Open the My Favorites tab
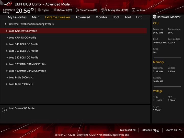Image resolution: width=184 pixels, height=138 pixels. tap(17, 17)
